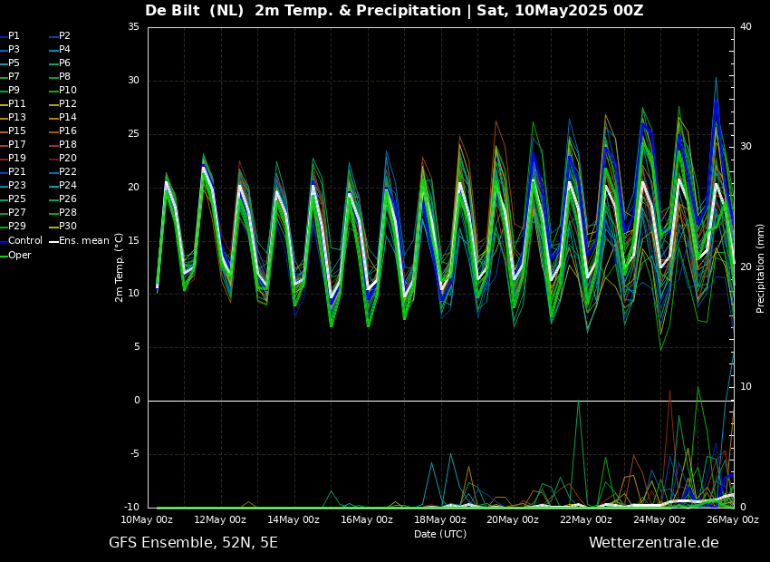The height and width of the screenshot is (562, 770).
Task: Click the P20 legend label
Action: click(63, 159)
